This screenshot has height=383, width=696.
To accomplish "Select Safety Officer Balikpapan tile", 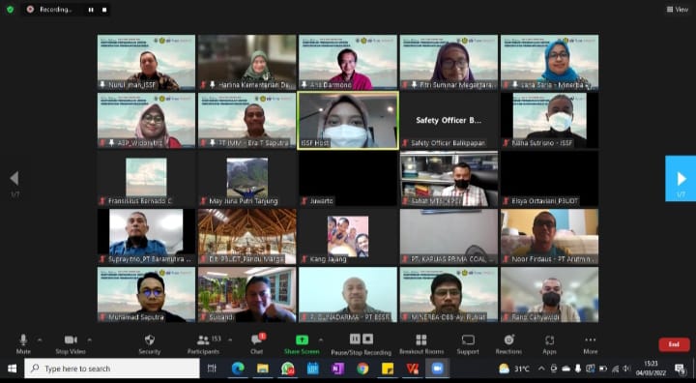I will [449, 120].
